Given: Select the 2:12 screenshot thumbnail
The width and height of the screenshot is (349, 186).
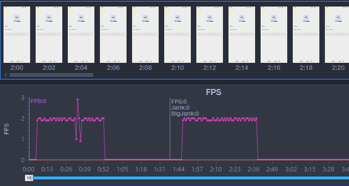Looking at the screenshot, I should pos(209,35).
